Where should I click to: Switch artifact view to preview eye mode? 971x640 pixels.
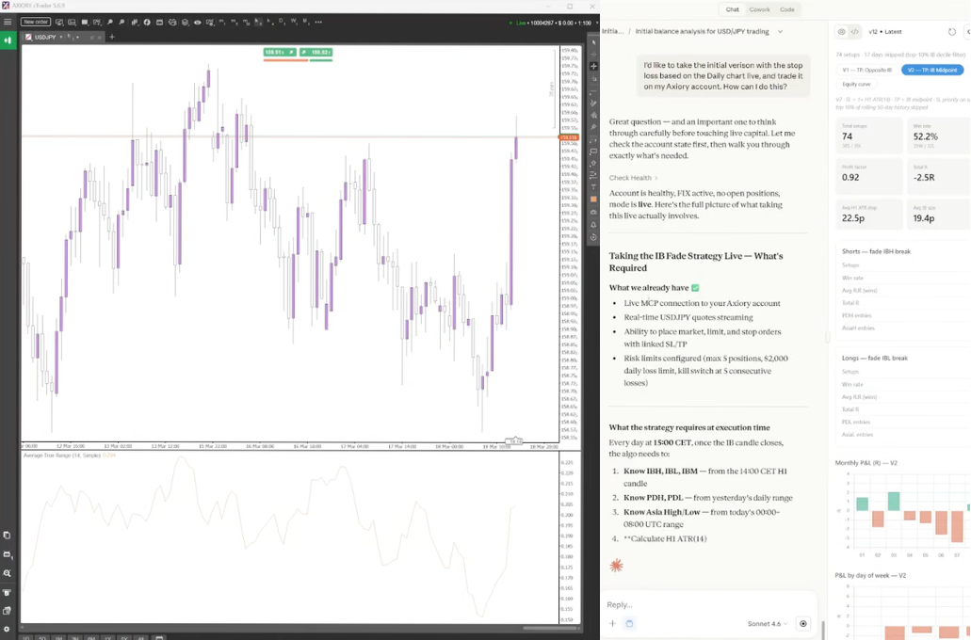842,32
